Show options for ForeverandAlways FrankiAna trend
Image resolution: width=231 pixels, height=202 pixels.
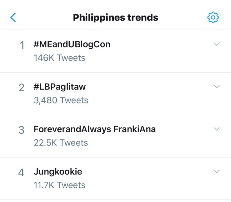pos(217,129)
